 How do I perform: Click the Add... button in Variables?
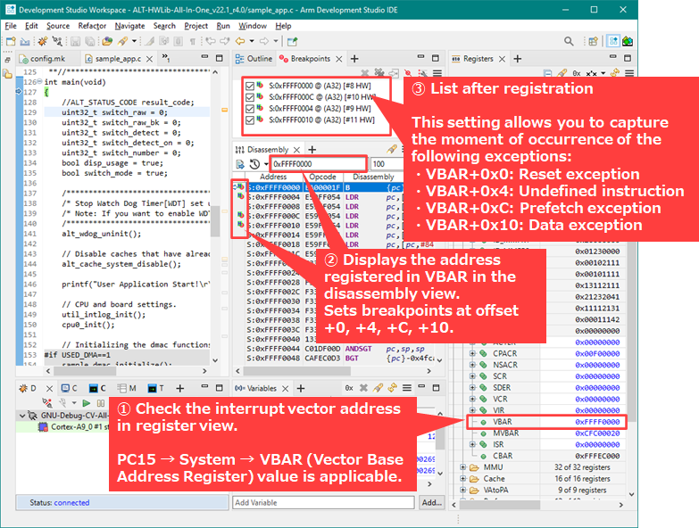coord(432,503)
